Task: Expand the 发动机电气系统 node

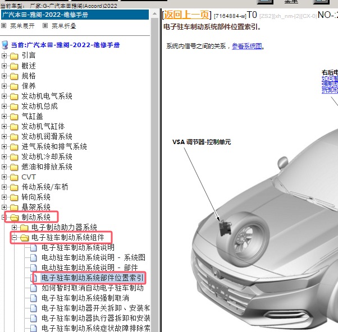Action: [x=4, y=96]
